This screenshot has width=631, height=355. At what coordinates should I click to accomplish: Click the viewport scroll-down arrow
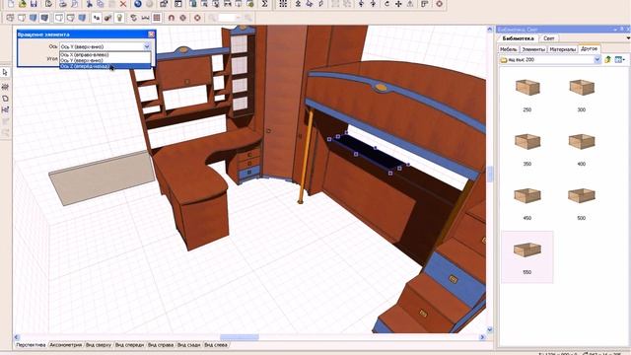(490, 329)
